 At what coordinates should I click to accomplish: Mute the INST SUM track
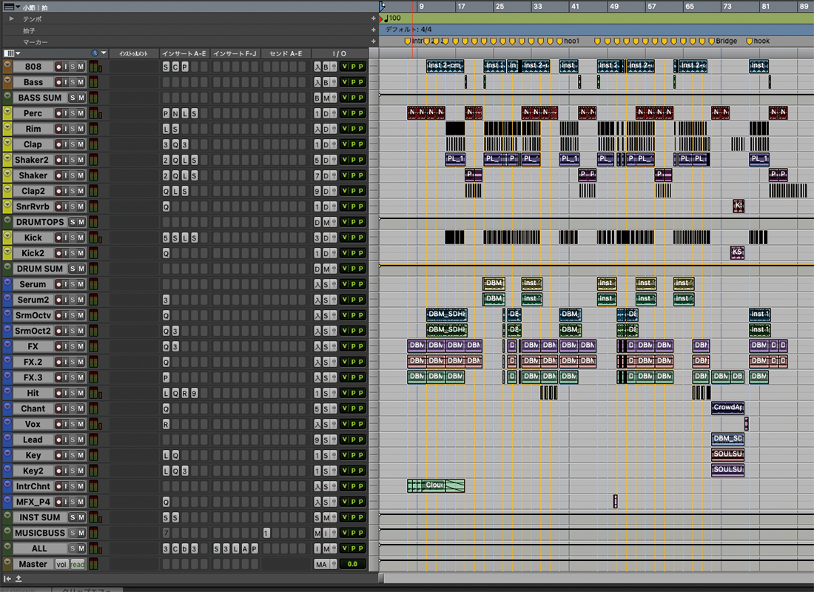pos(81,517)
